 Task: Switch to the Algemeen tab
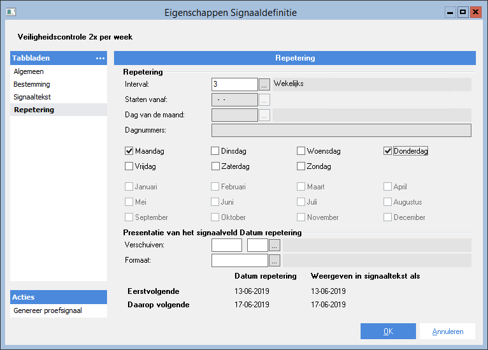pyautogui.click(x=27, y=71)
